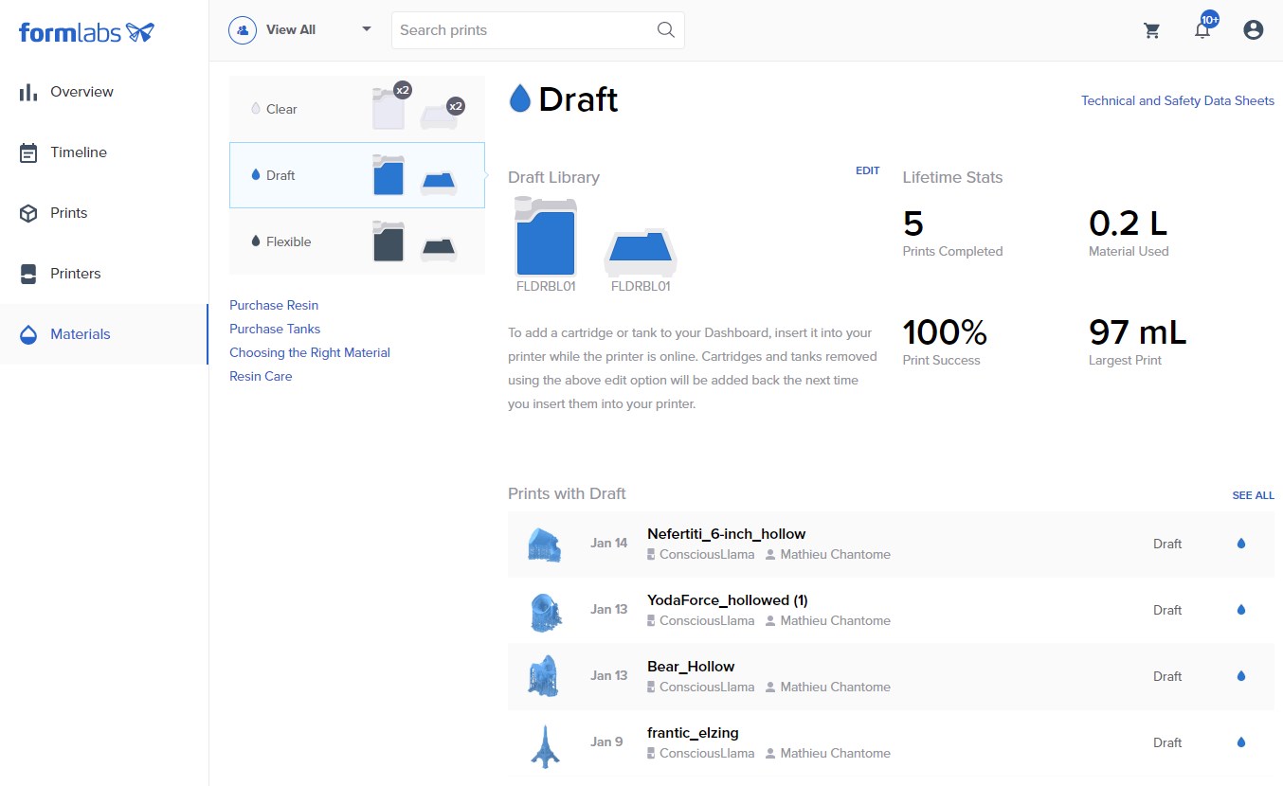Click the Lifetime Stats heading
Viewport: 1283px width, 786px height.
coord(952,177)
